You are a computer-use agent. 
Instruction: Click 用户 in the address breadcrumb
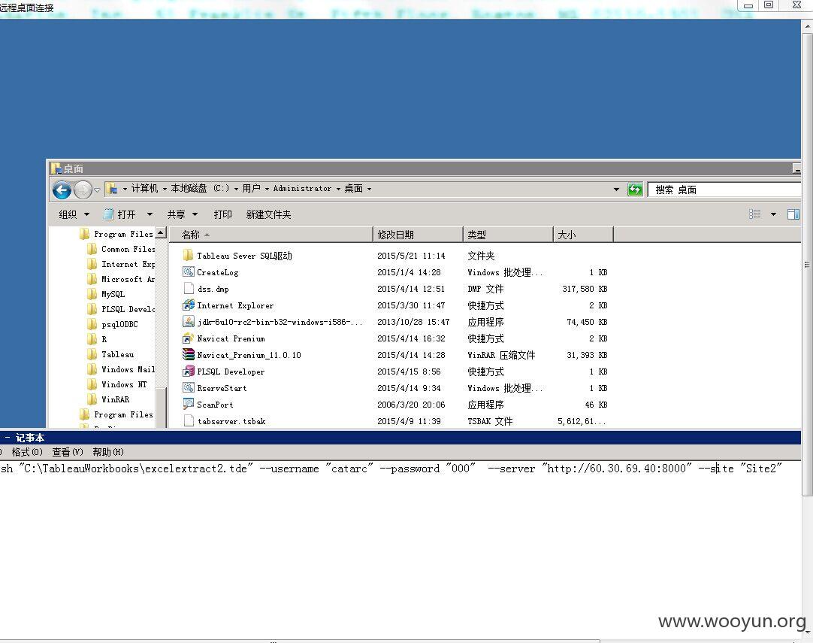251,188
